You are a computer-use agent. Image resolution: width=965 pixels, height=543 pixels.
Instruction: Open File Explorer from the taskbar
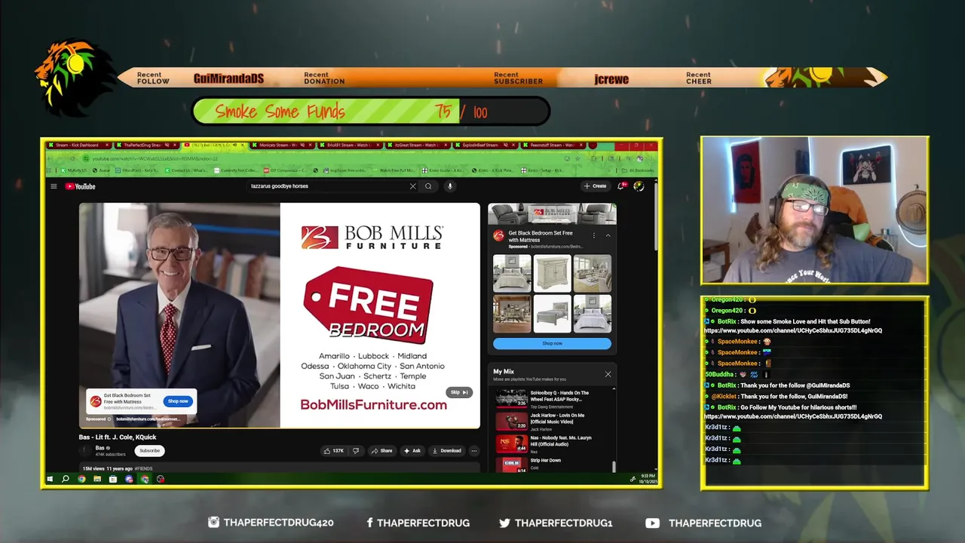(97, 479)
